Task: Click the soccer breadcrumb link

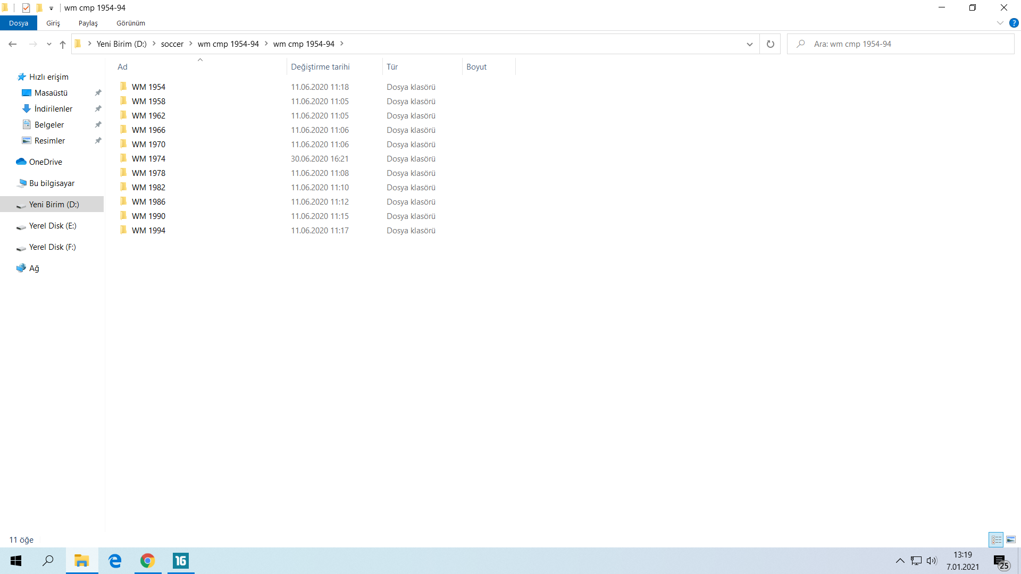Action: tap(172, 44)
